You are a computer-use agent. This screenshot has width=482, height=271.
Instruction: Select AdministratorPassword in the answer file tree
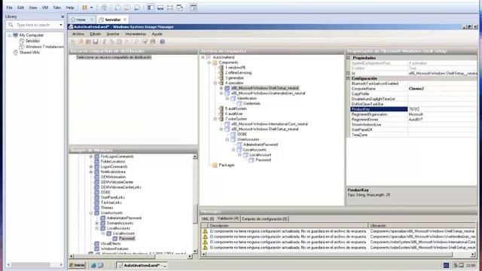click(x=261, y=145)
